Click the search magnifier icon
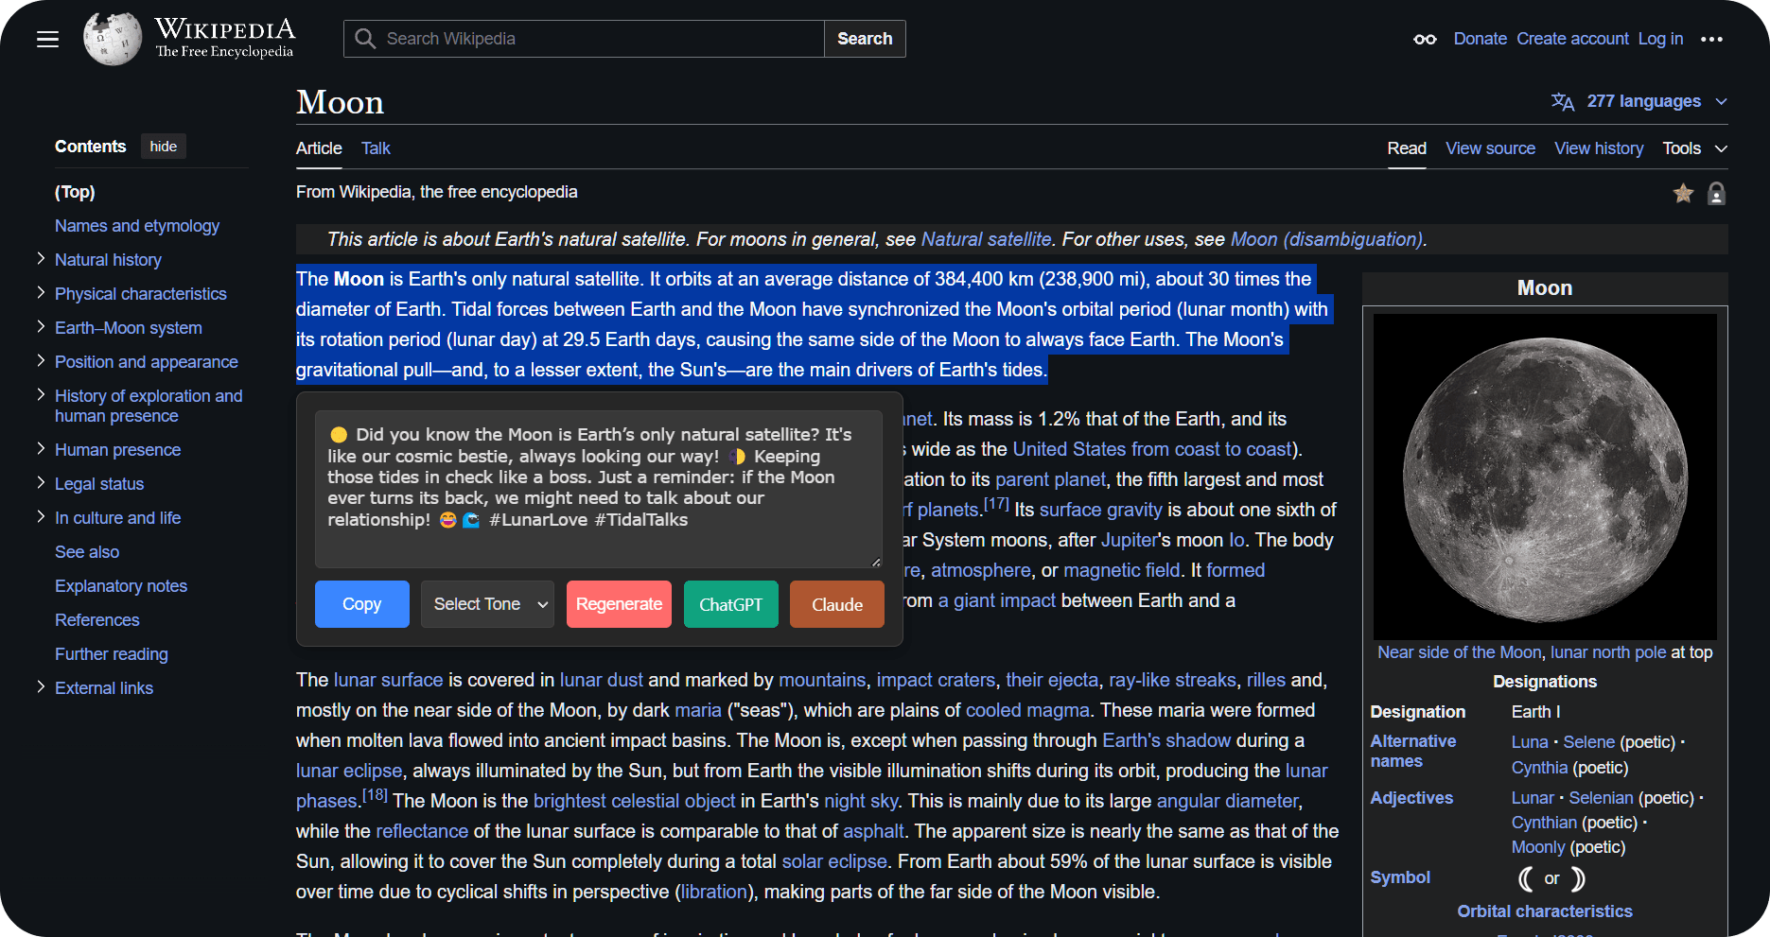This screenshot has height=937, width=1770. pos(365,39)
